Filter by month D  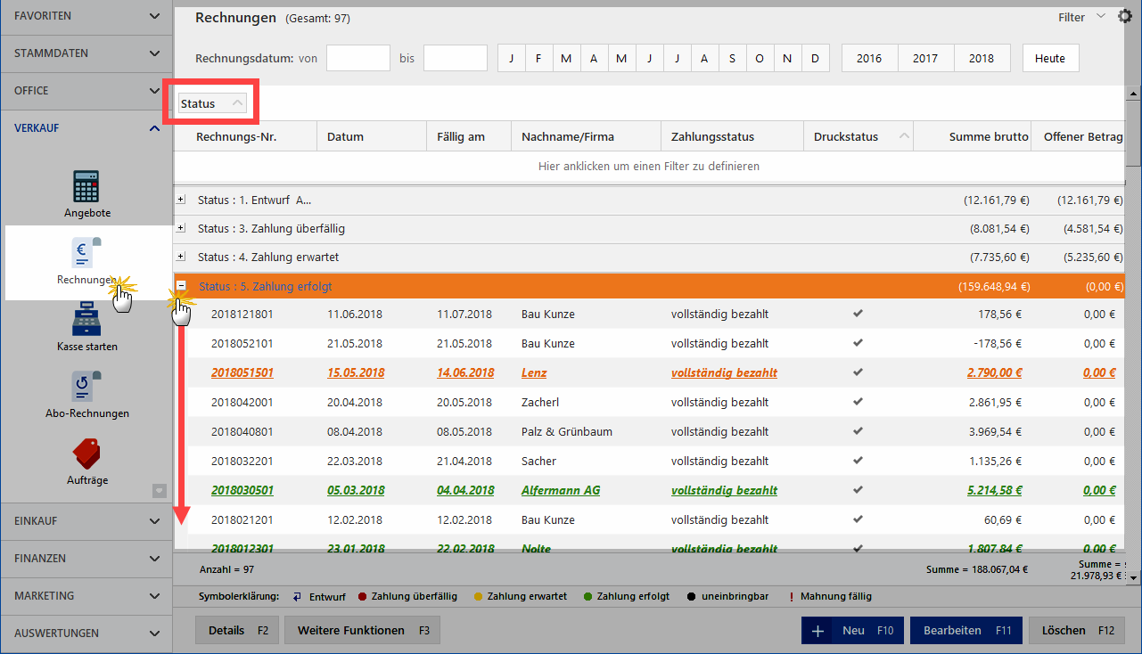click(x=816, y=59)
